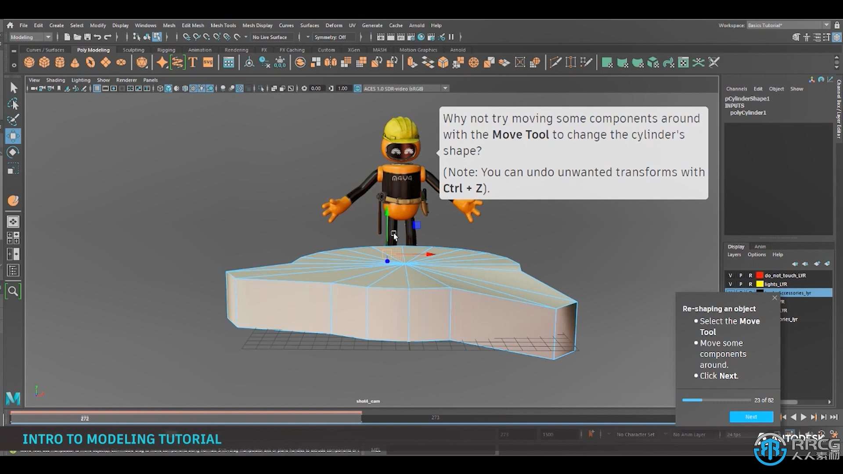
Task: Activate the Select tool arrow in toolbox
Action: (13, 88)
